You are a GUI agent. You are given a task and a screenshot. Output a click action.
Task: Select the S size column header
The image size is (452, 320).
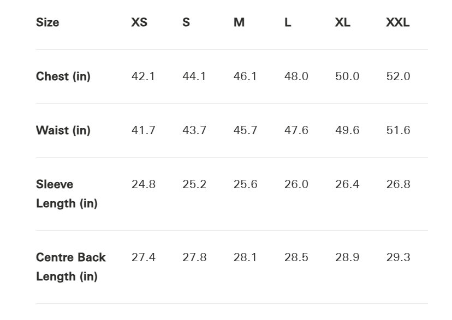[186, 22]
